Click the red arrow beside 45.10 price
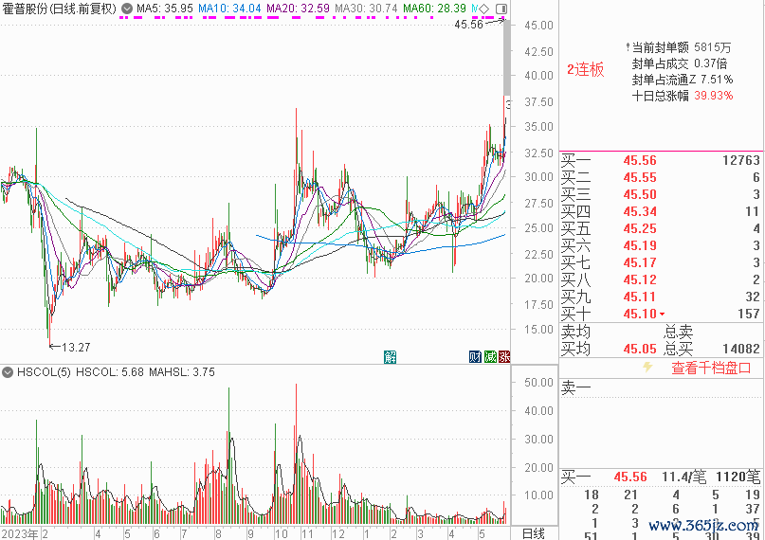Viewport: 765px width, 540px height. (x=661, y=314)
